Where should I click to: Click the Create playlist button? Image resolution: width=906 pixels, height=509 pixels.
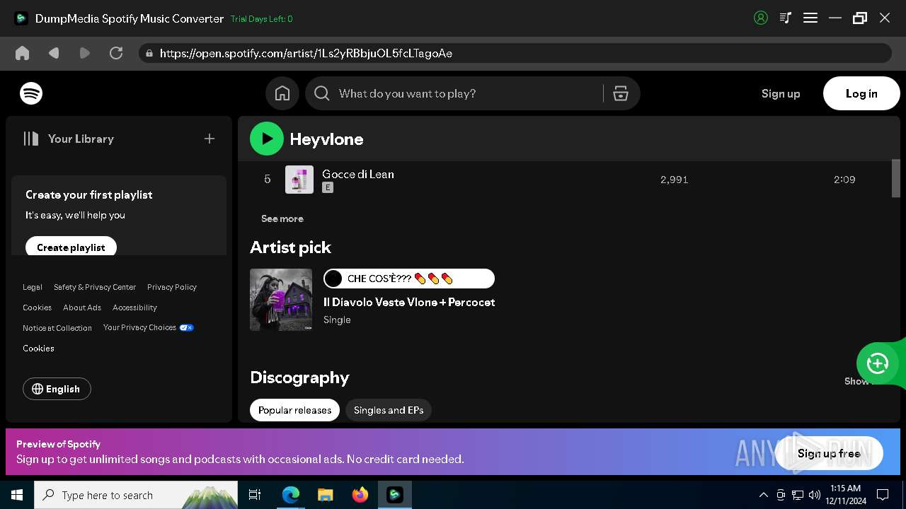tap(71, 247)
